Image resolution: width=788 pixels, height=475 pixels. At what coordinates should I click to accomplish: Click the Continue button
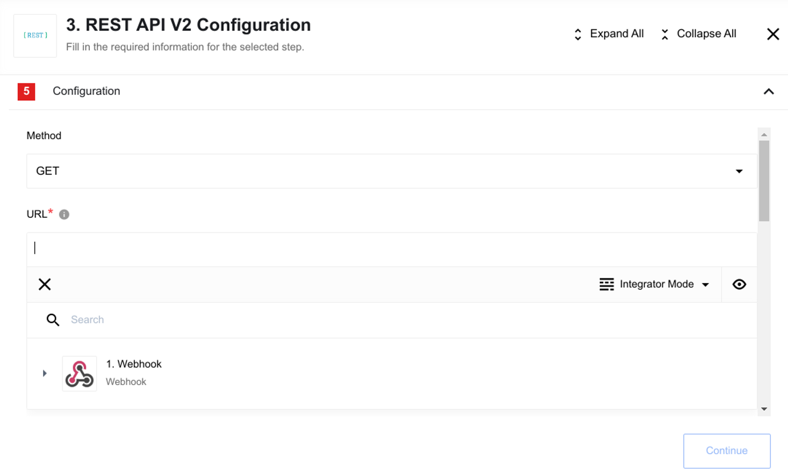[x=727, y=451]
